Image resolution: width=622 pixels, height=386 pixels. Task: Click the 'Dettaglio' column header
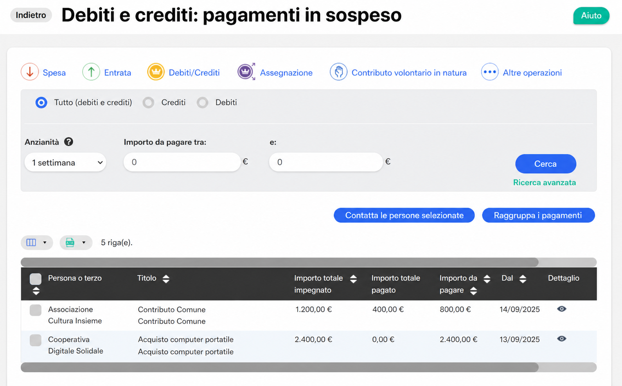563,278
